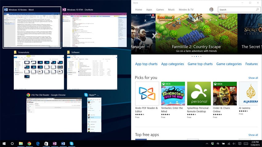The width and height of the screenshot is (262, 147).
Task: Open the App top charts link
Action: tap(146, 64)
